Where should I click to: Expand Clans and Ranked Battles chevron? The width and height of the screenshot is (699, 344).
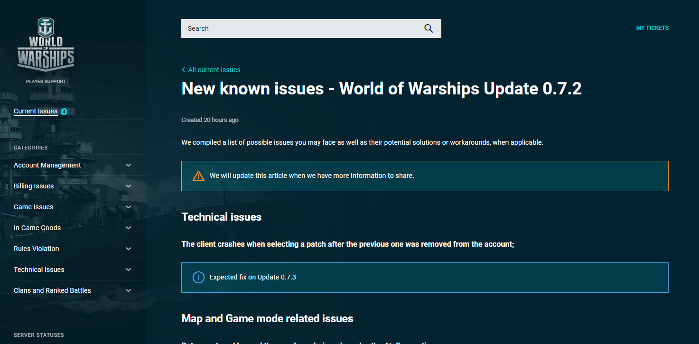click(128, 290)
